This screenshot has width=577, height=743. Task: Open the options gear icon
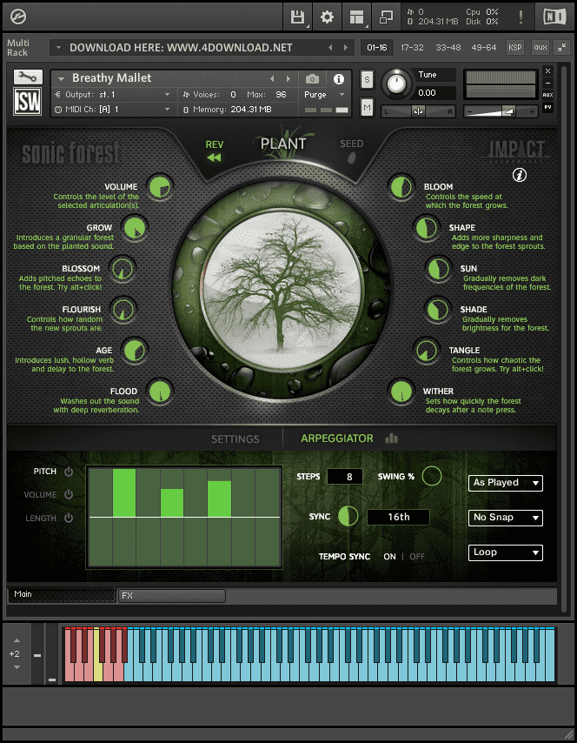327,17
